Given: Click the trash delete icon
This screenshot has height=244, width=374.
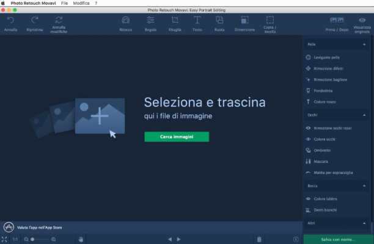Looking at the screenshot, I should pos(259,239).
